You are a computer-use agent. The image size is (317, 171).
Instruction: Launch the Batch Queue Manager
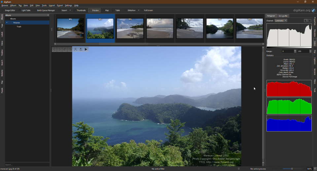pos(46,10)
